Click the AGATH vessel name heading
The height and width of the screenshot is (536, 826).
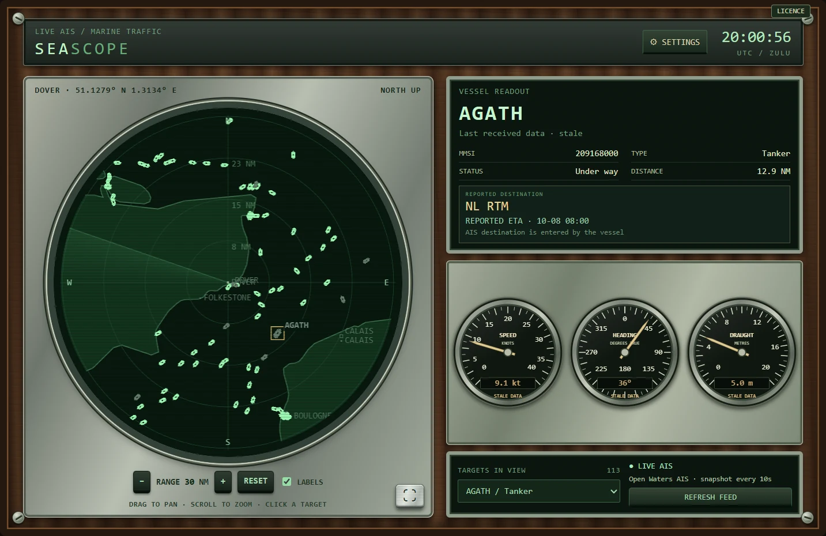point(491,114)
